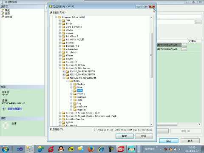The width and height of the screenshot is (204, 153).
Task: Open the Windows Start menu orb
Action: (x=5, y=149)
